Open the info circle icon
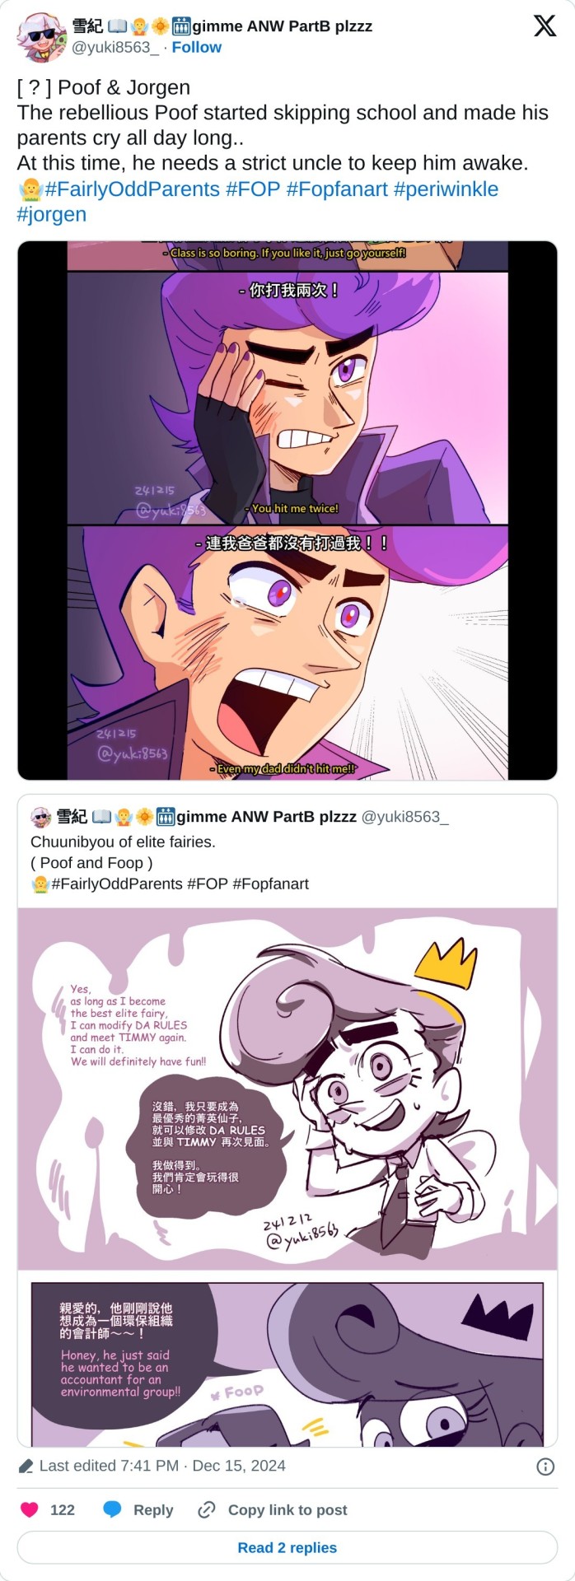This screenshot has width=575, height=1581. point(545,1467)
